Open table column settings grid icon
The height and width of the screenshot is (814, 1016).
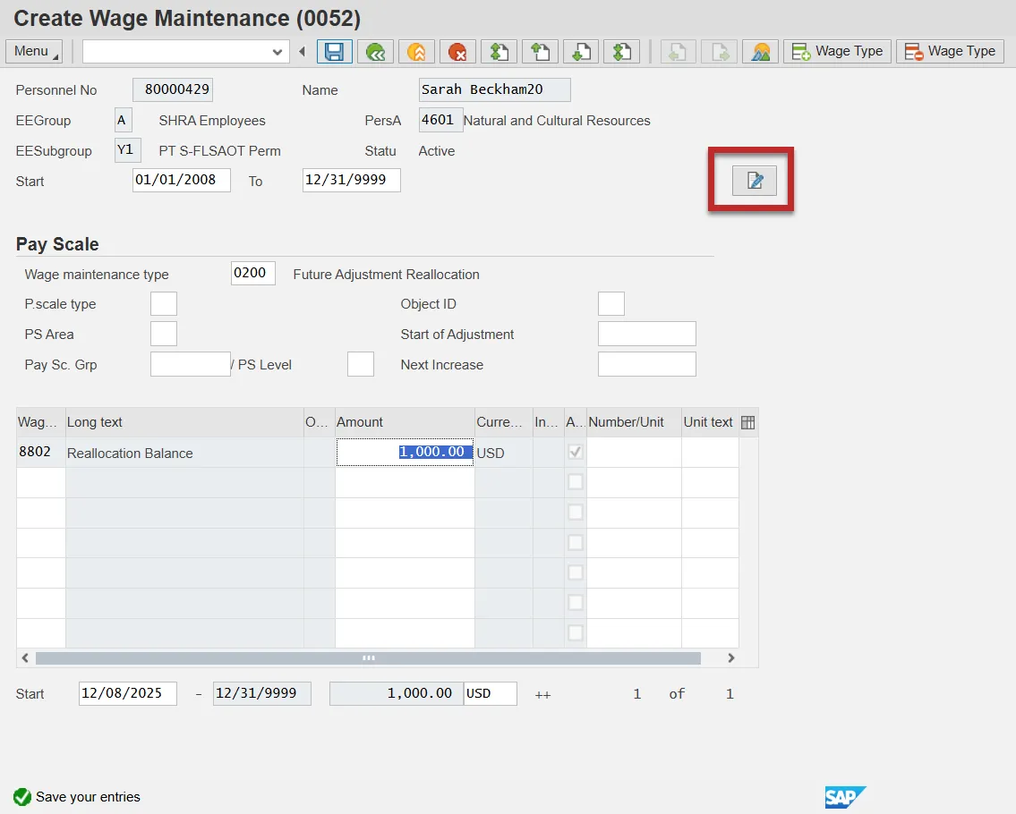(748, 422)
